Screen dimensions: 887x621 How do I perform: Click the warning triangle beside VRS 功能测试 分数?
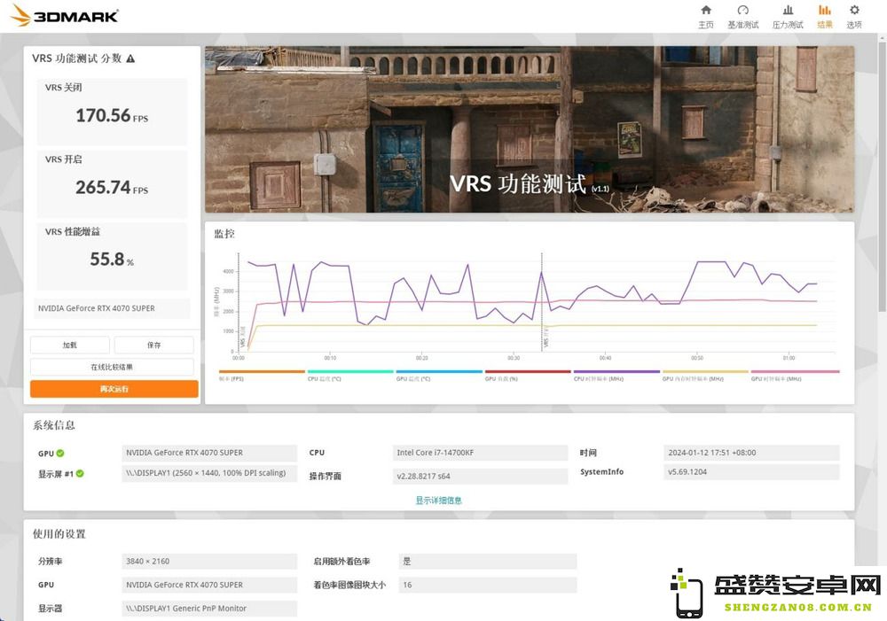click(130, 58)
